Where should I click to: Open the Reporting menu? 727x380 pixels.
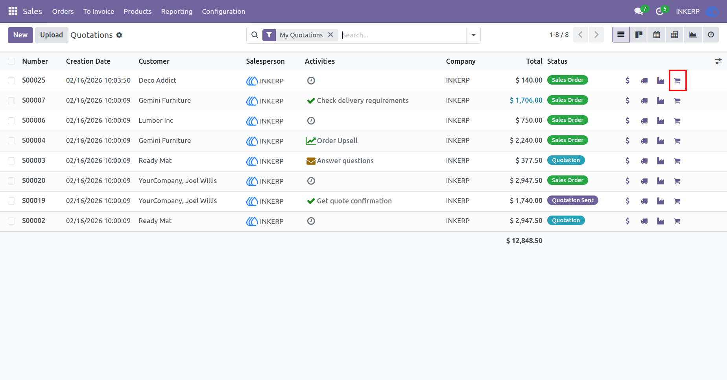(177, 11)
